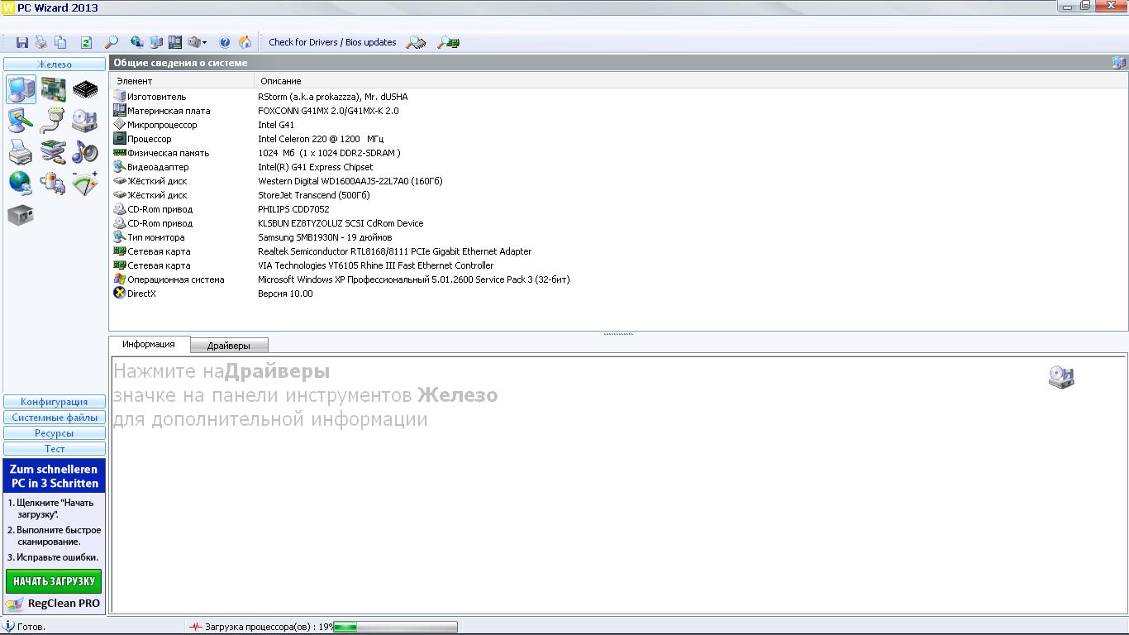Click the Copy pages icon in toolbar
This screenshot has height=635, width=1129.
[x=60, y=42]
